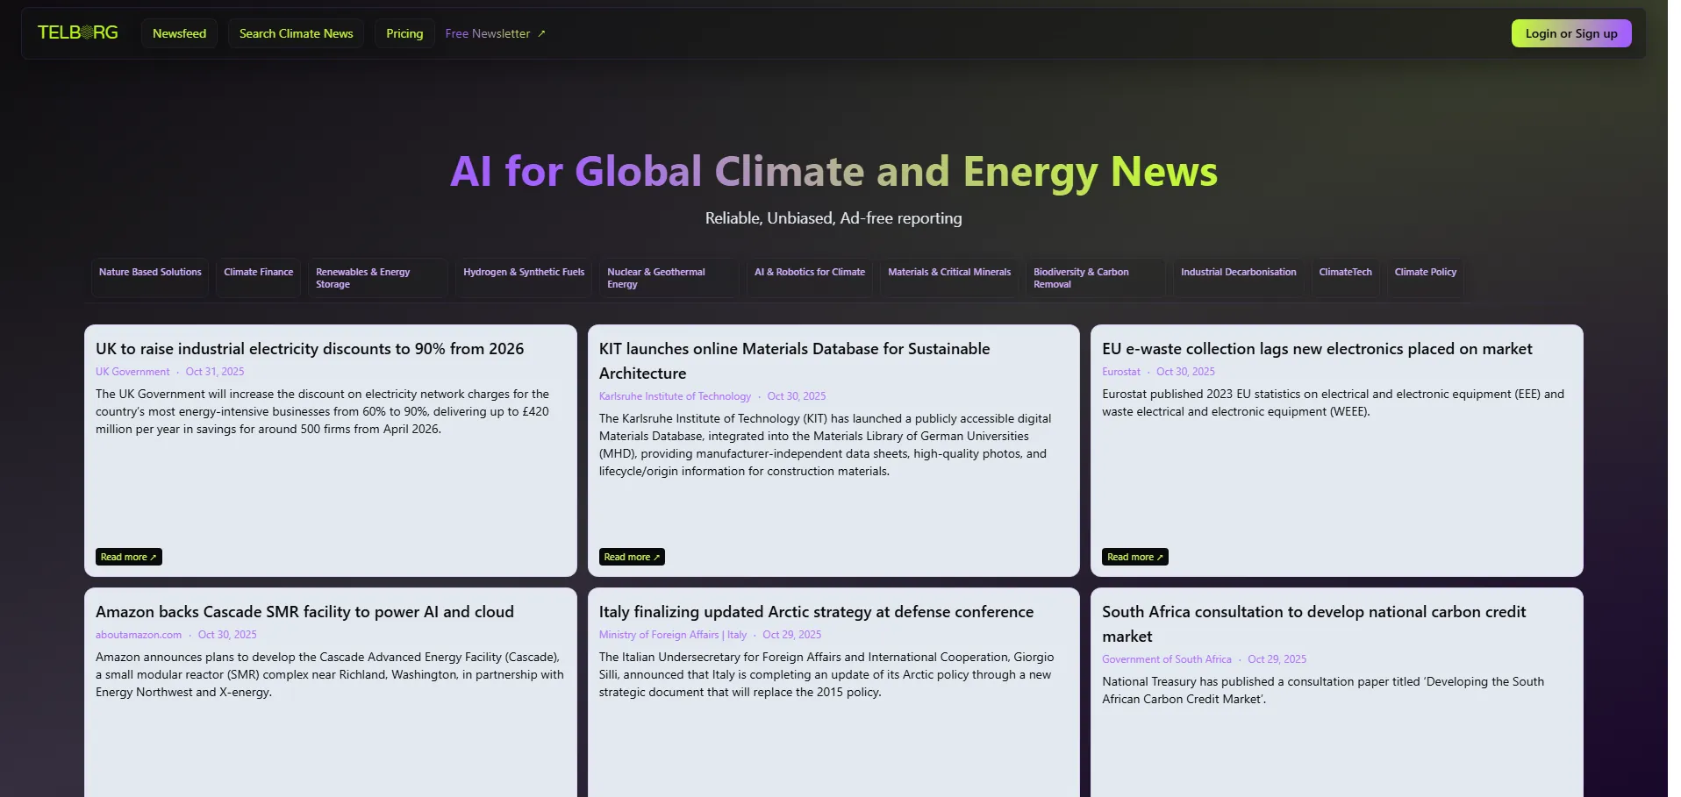
Task: Open the Newsfeed page
Action: [x=179, y=33]
